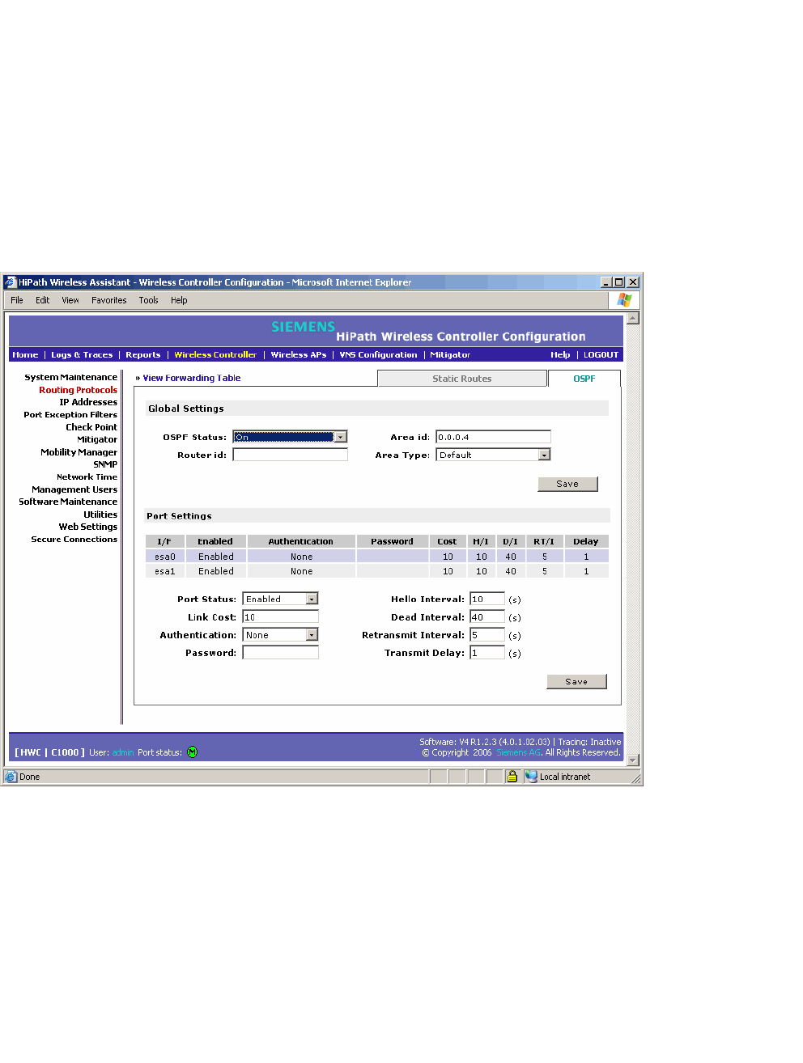The image size is (803, 1063).
Task: Open Secure Connections in sidebar
Action: click(74, 540)
